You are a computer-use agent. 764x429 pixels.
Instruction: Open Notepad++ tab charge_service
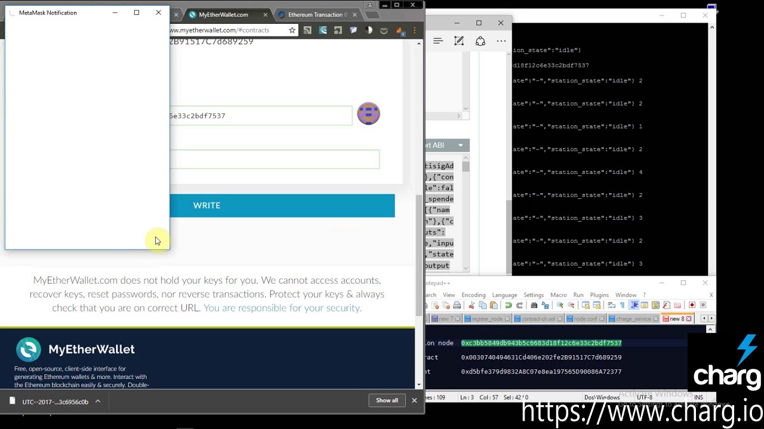pyautogui.click(x=633, y=319)
